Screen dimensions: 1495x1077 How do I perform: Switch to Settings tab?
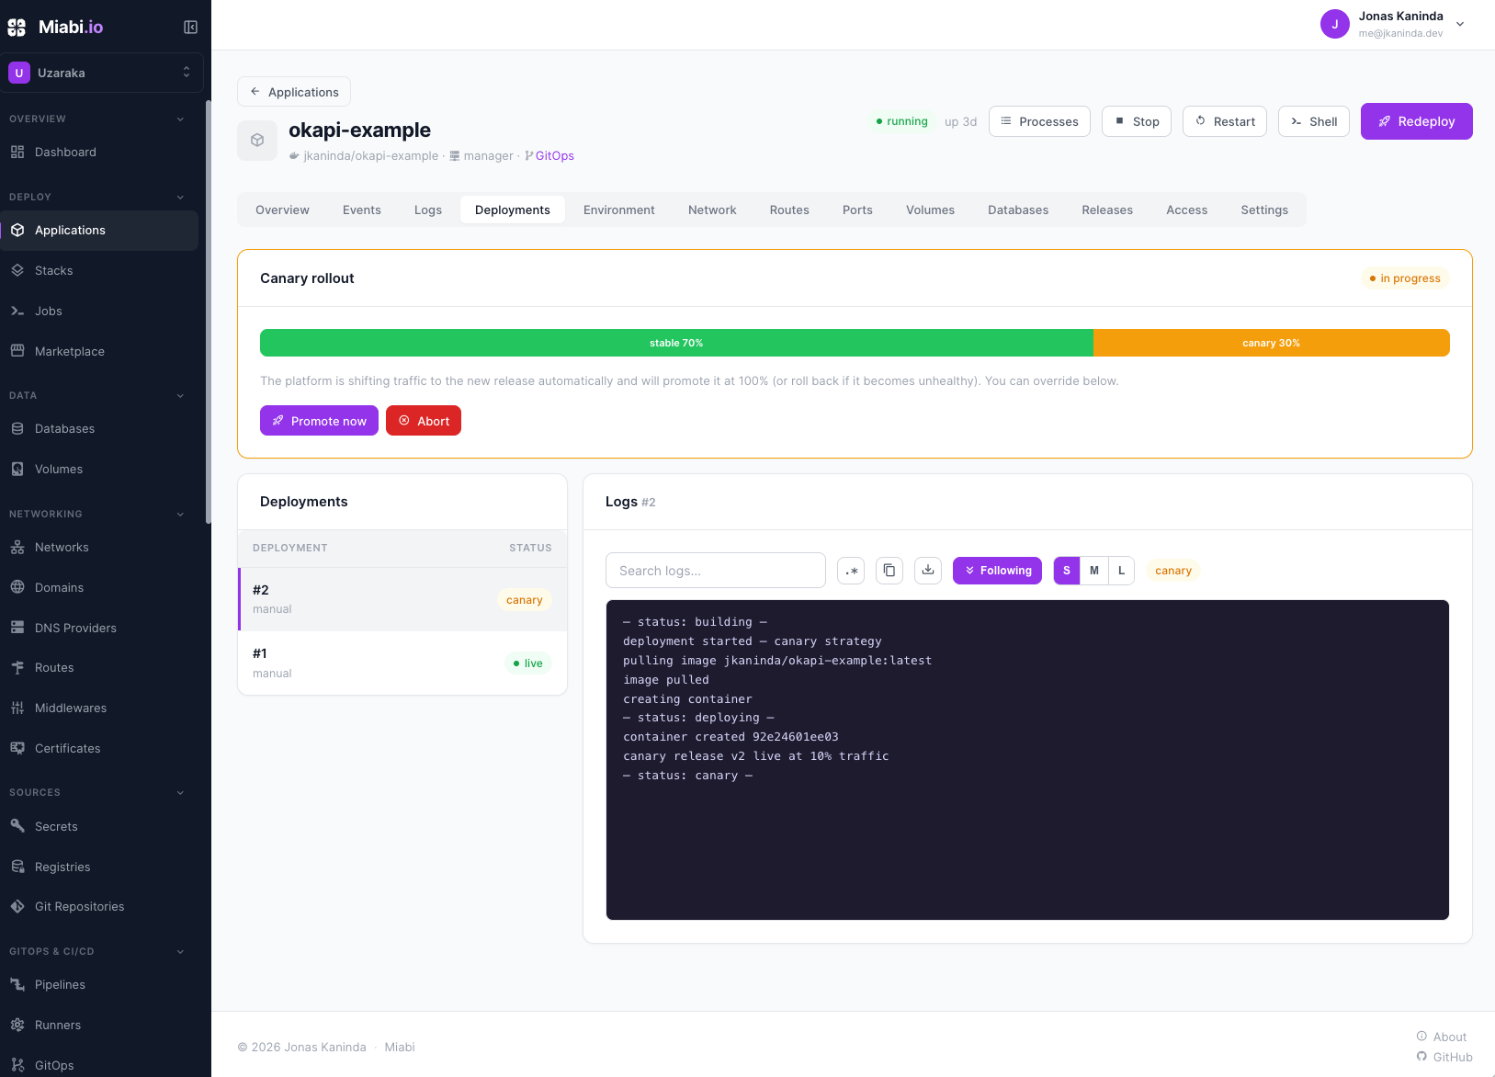[1264, 210]
